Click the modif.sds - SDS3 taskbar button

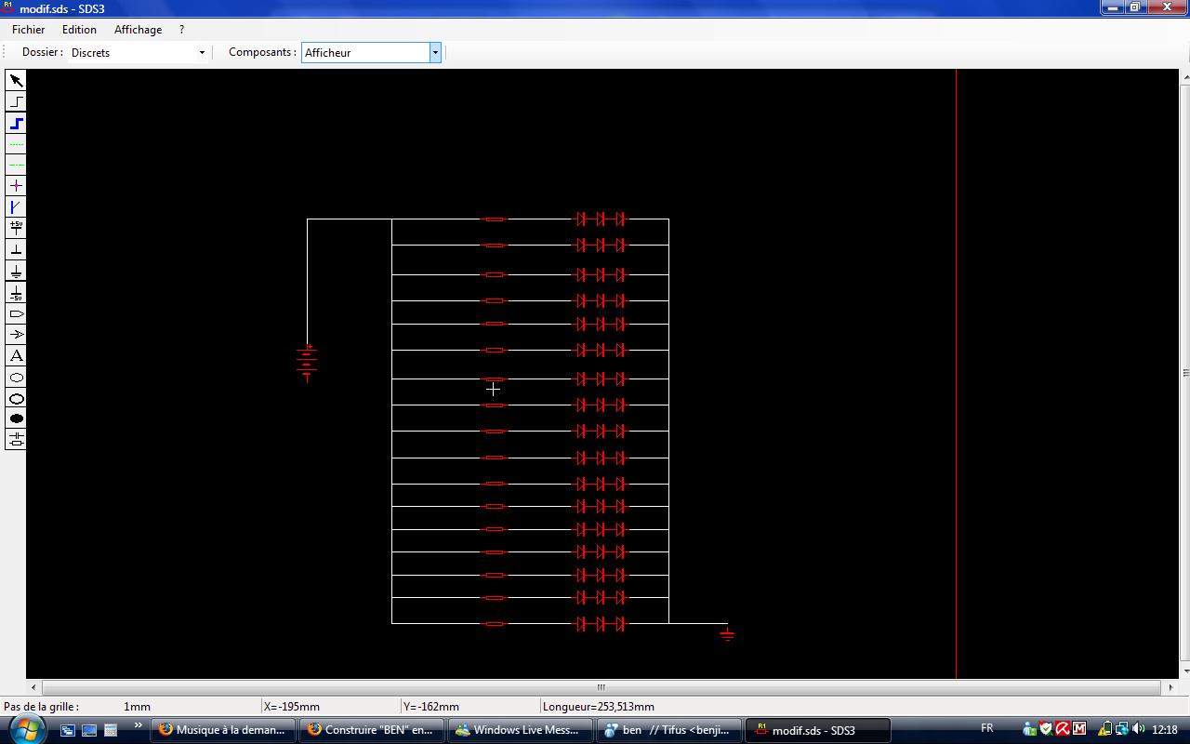tap(818, 730)
